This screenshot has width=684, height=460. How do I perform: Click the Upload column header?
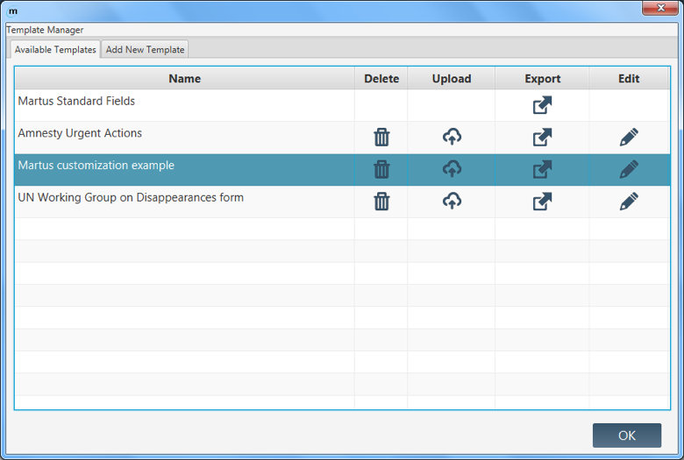pyautogui.click(x=452, y=79)
